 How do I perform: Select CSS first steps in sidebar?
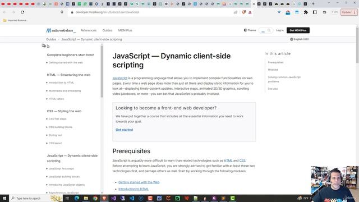[57, 119]
